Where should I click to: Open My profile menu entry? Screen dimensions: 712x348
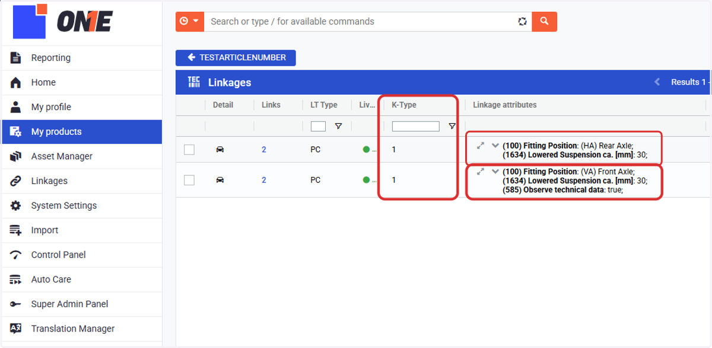(x=81, y=107)
